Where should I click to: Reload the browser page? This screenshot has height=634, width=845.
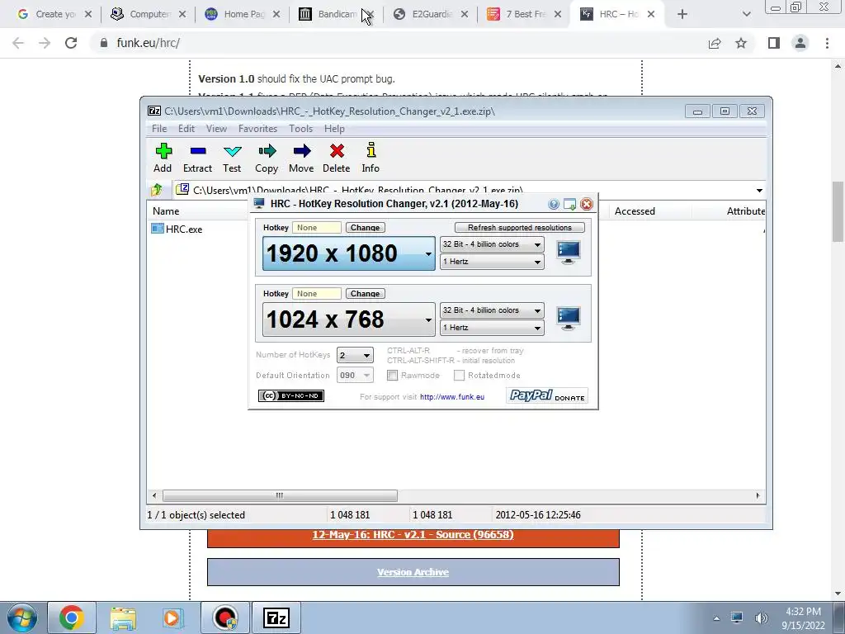(x=71, y=43)
